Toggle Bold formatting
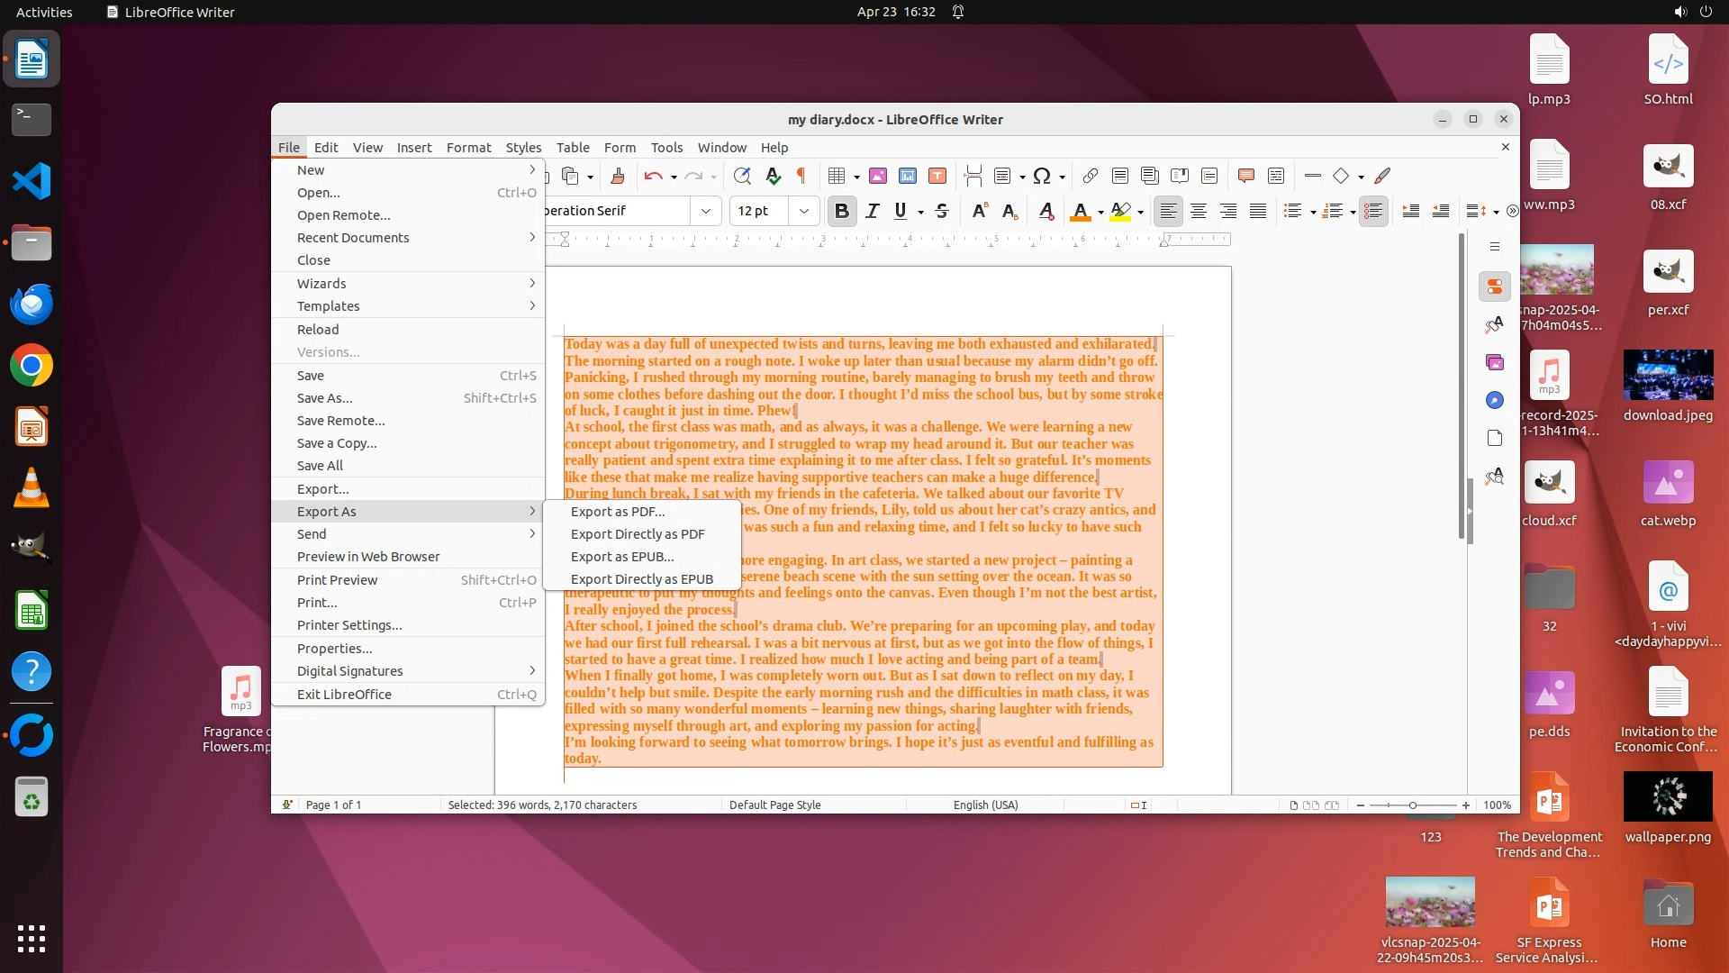The width and height of the screenshot is (1729, 973). [841, 211]
